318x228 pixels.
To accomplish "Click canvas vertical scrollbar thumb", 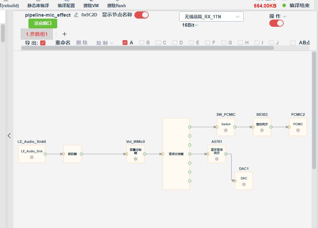I will [x=314, y=110].
